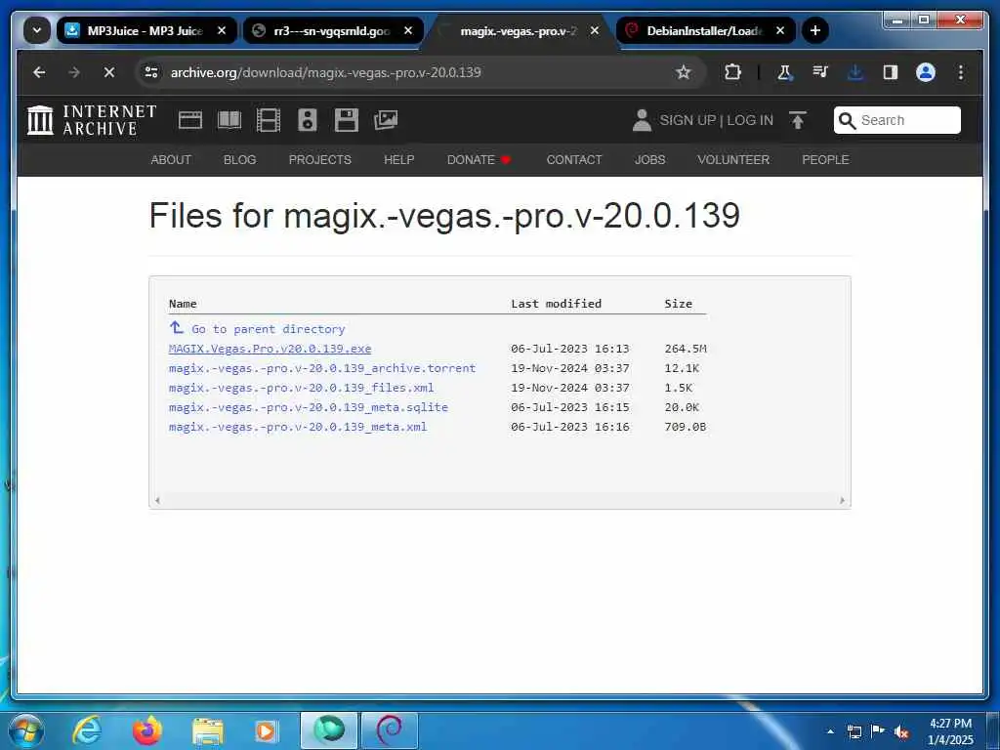This screenshot has height=750, width=1000.
Task: Open the Extensions puzzle icon
Action: pos(732,72)
